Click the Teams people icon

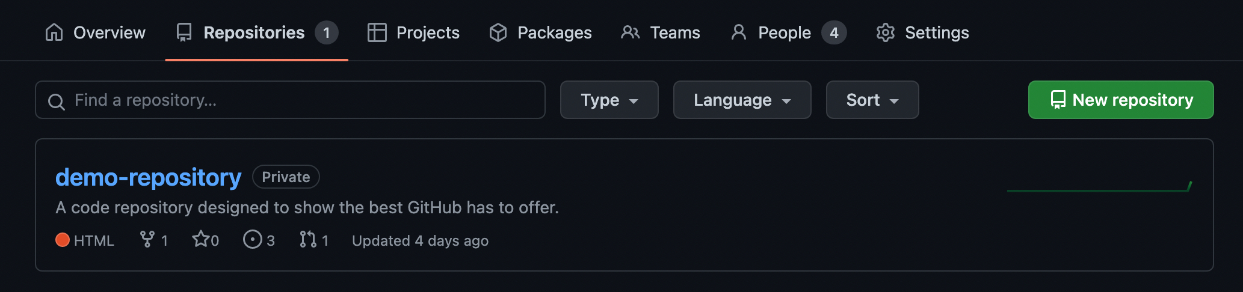coord(630,32)
